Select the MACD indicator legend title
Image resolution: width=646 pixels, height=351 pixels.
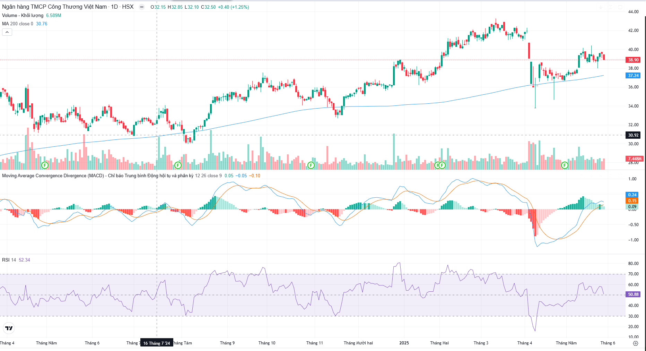pos(98,175)
